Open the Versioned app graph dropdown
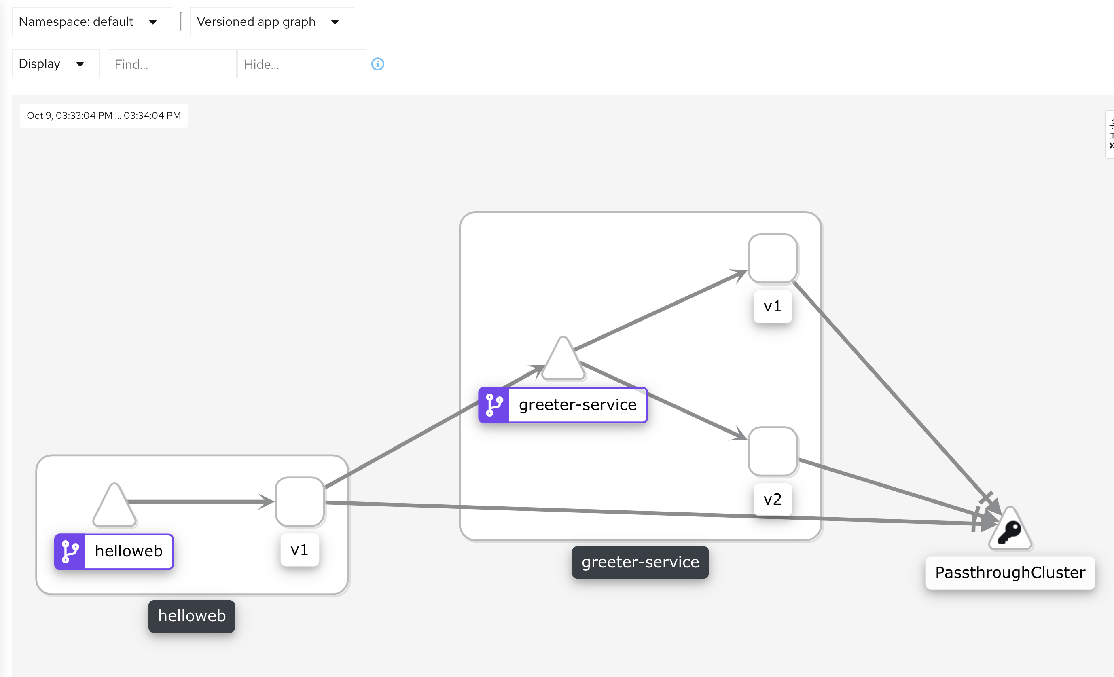 tap(272, 22)
